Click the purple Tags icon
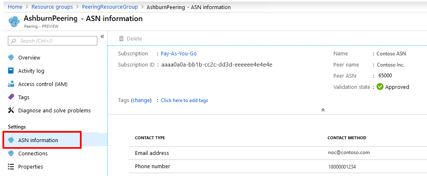This screenshot has width=427, height=176. [x=11, y=97]
